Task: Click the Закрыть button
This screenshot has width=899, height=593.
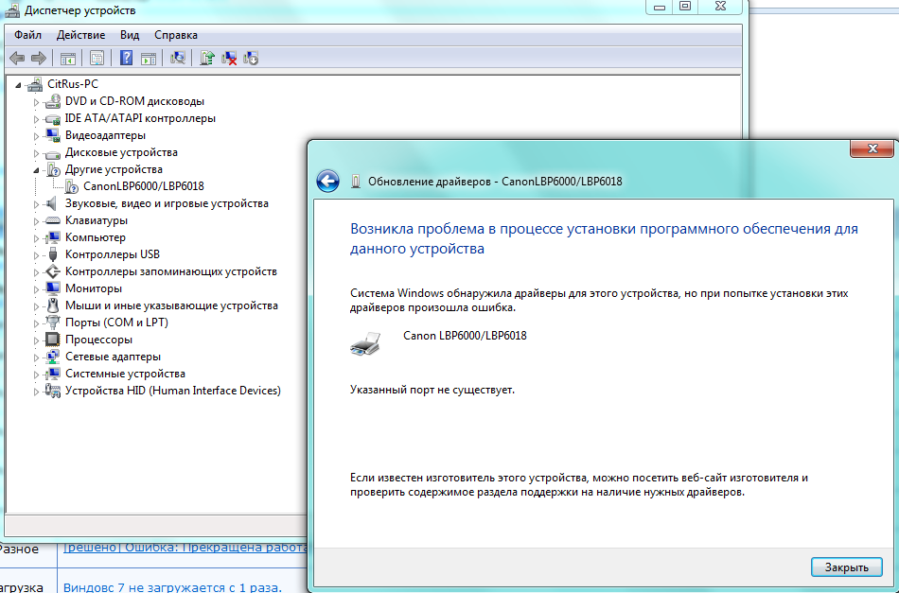Action: point(846,567)
